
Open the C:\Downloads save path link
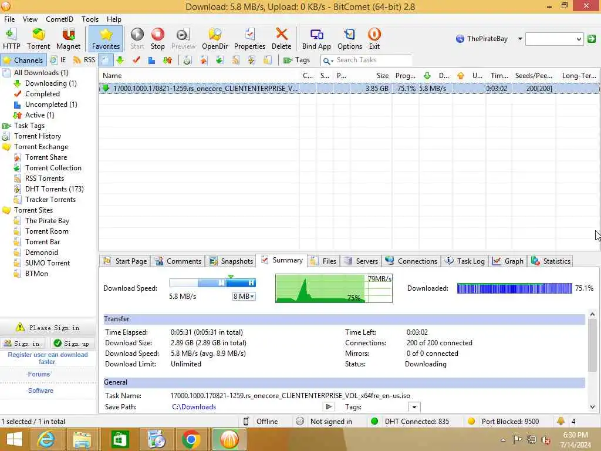pos(194,407)
